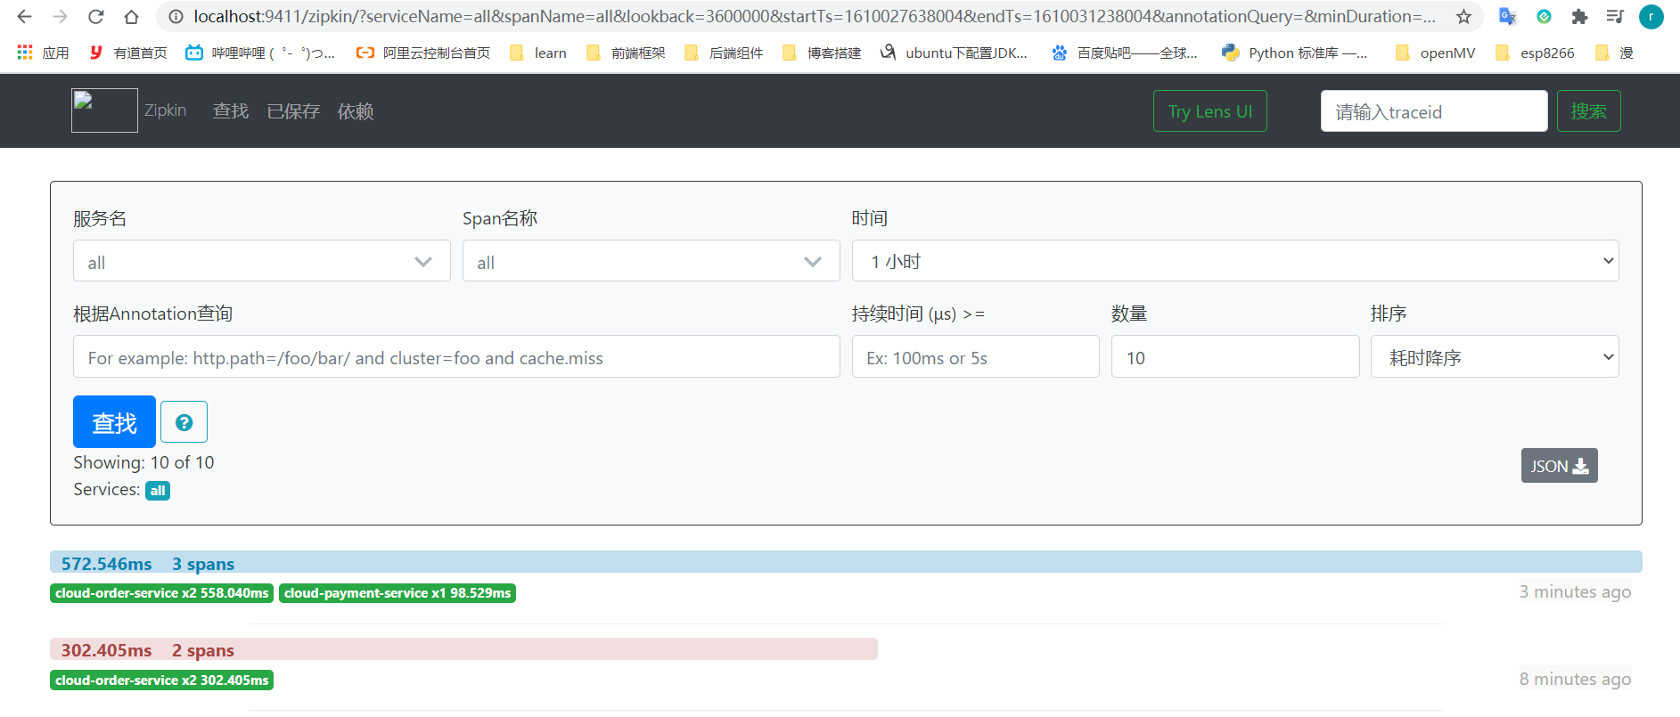Screen dimensions: 1680x717
Task: Click the browser address bar URL
Action: pos(815,17)
